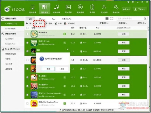Open the Applications grid icon in top navigation
151x113 pixels.
click(x=45, y=7)
